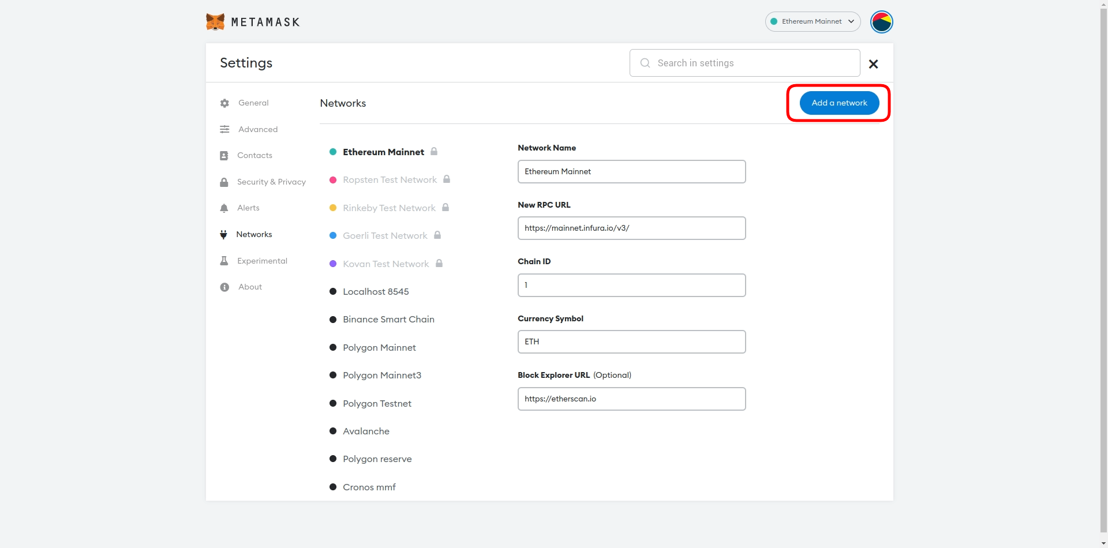Click lock icon beside Ethereum Mainnet
The image size is (1108, 548).
click(434, 151)
